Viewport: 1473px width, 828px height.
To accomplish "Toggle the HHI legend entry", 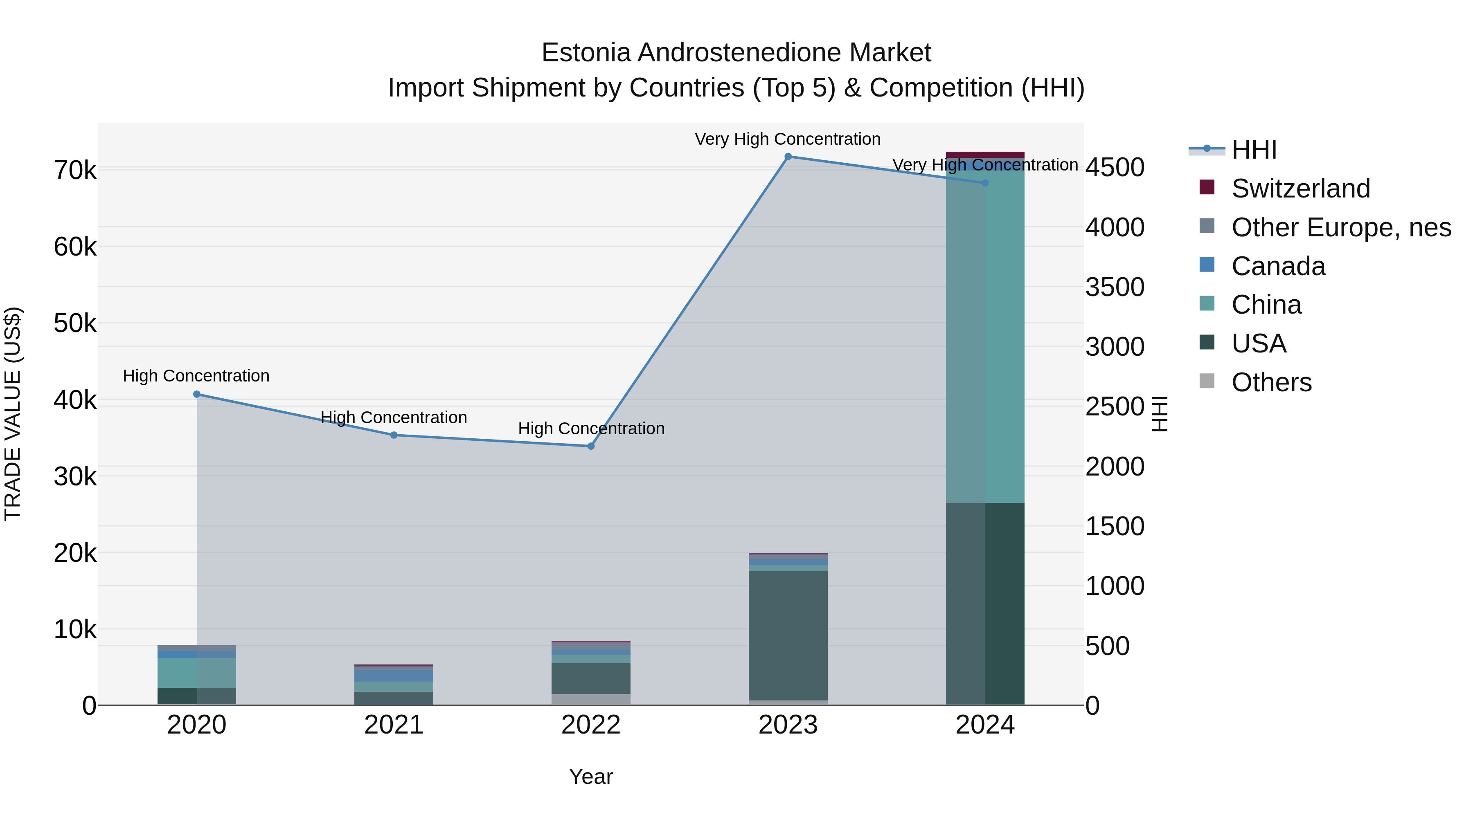I will pyautogui.click(x=1233, y=150).
